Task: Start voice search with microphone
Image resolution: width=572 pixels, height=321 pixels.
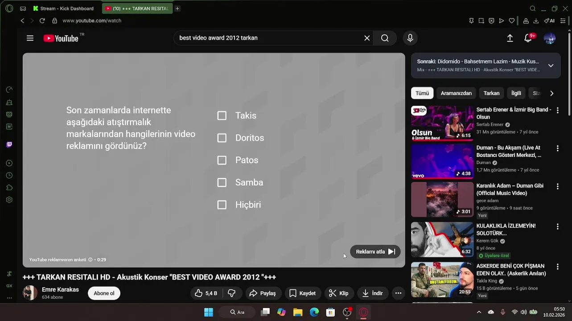Action: coord(410,38)
